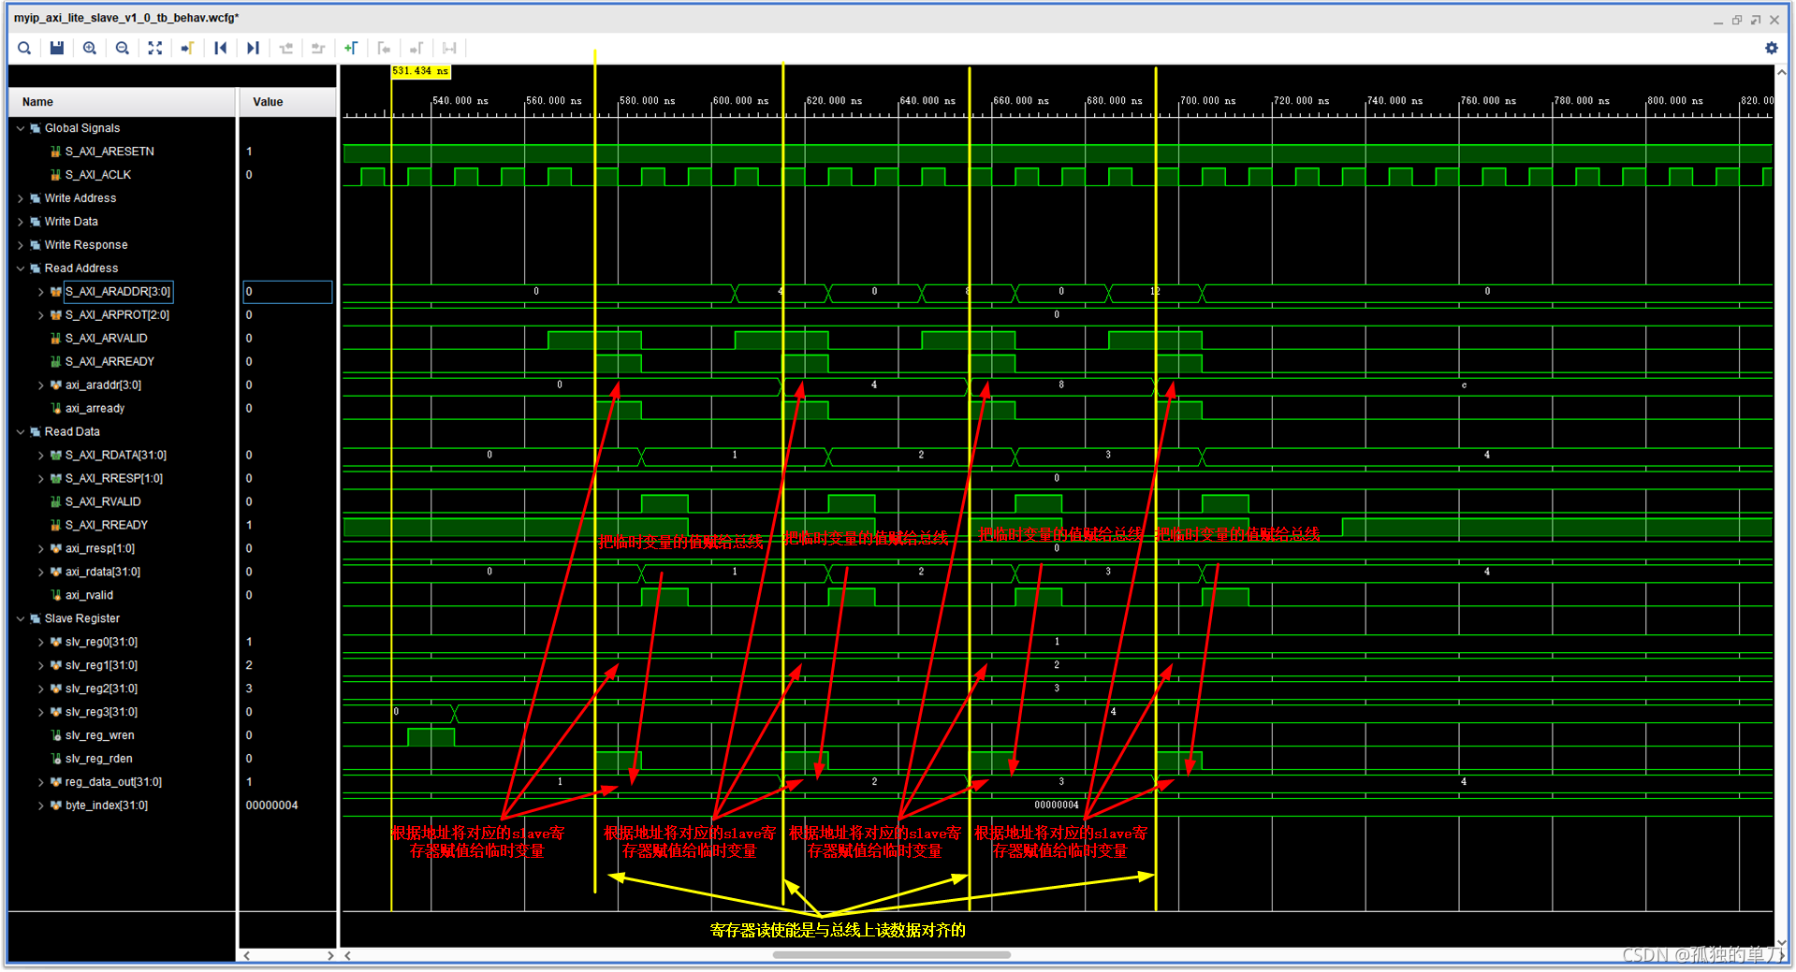Click the horizontal waveform scrollbar thumb
This screenshot has height=972, width=1796.
click(x=892, y=955)
